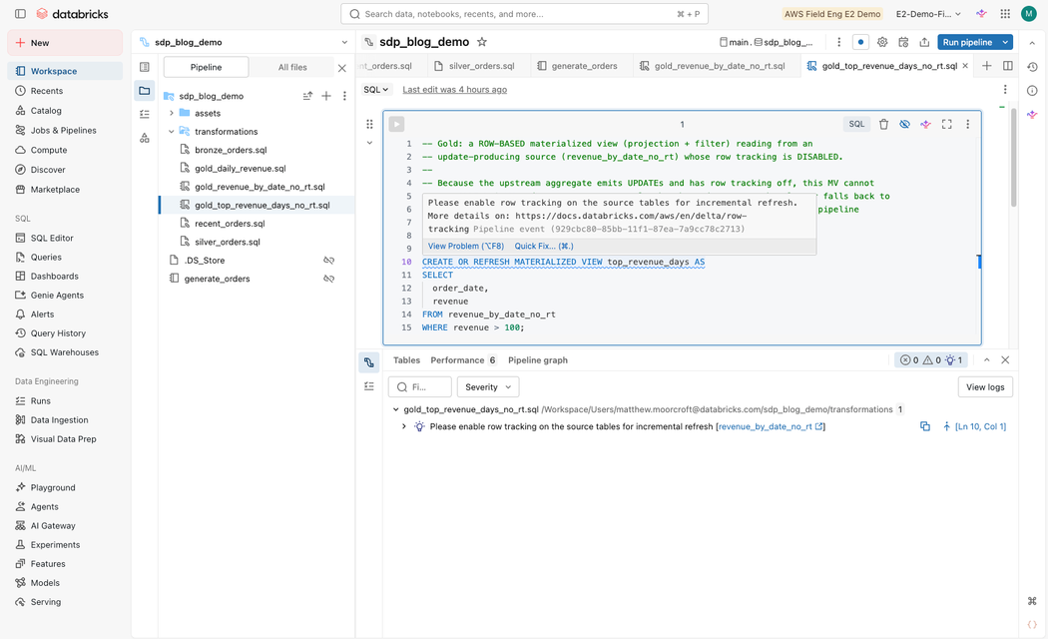Toggle .DS_Store pipeline inclusion icon
The height and width of the screenshot is (639, 1048).
(328, 260)
